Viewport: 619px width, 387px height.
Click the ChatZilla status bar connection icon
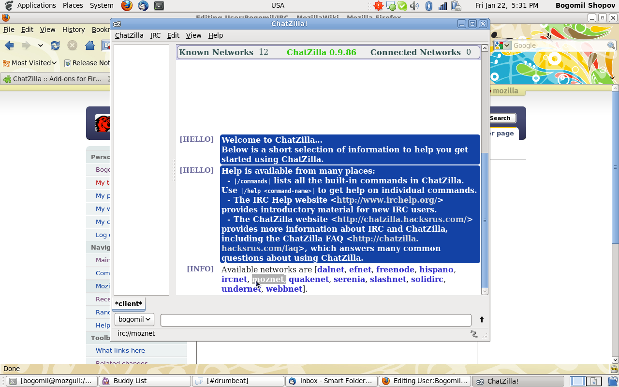pos(473,334)
